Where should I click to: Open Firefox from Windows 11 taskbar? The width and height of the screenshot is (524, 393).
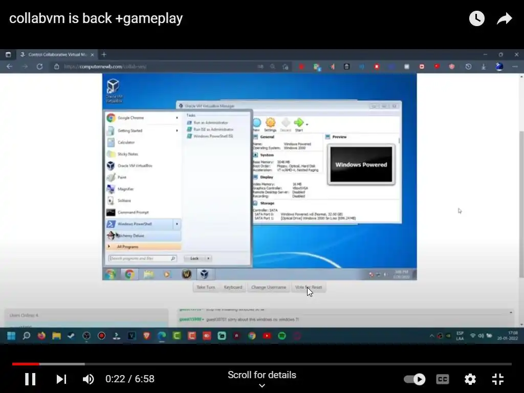pyautogui.click(x=41, y=336)
